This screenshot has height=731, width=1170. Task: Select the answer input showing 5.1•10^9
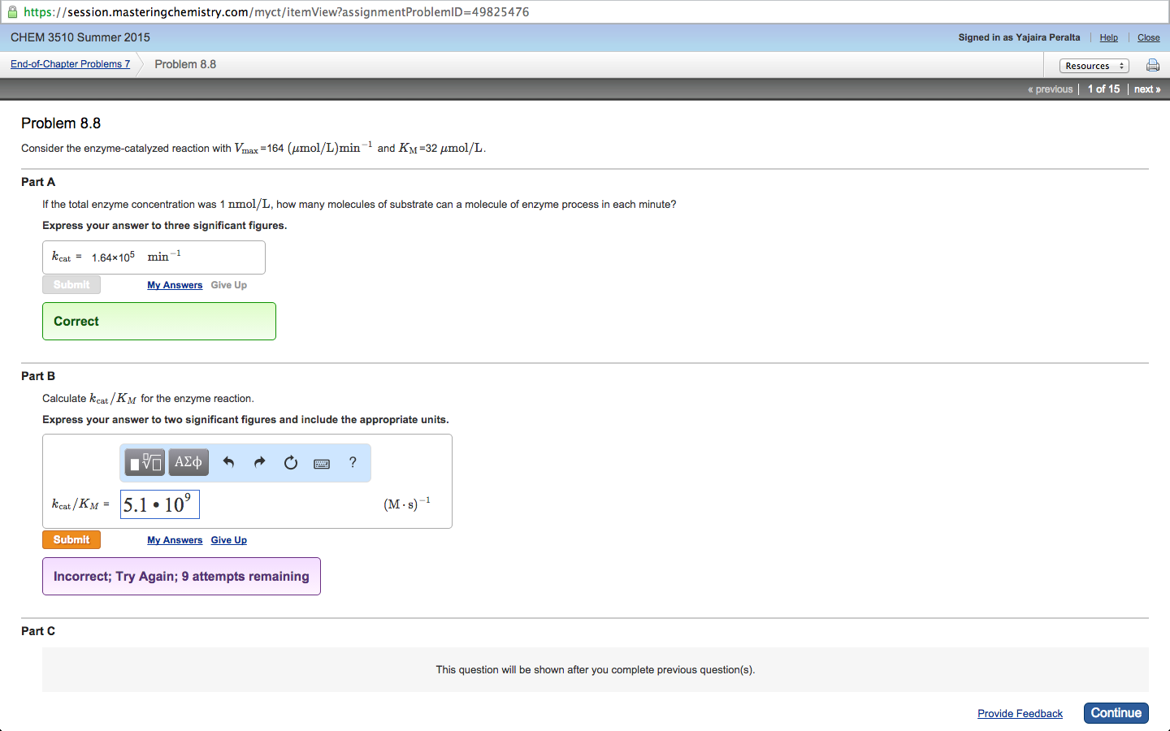click(159, 504)
